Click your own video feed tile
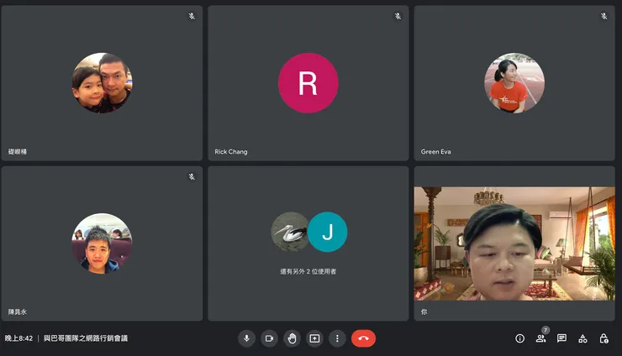 (x=514, y=243)
